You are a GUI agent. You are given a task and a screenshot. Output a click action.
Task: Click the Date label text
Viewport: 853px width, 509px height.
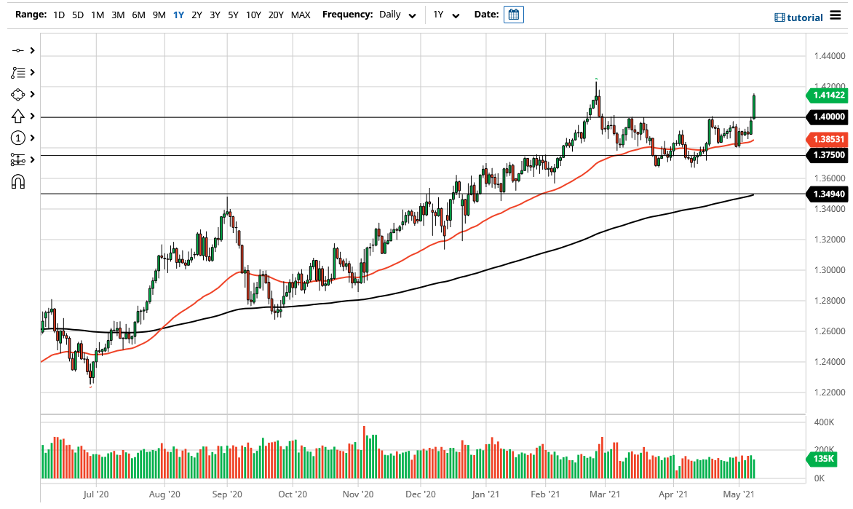tap(486, 14)
